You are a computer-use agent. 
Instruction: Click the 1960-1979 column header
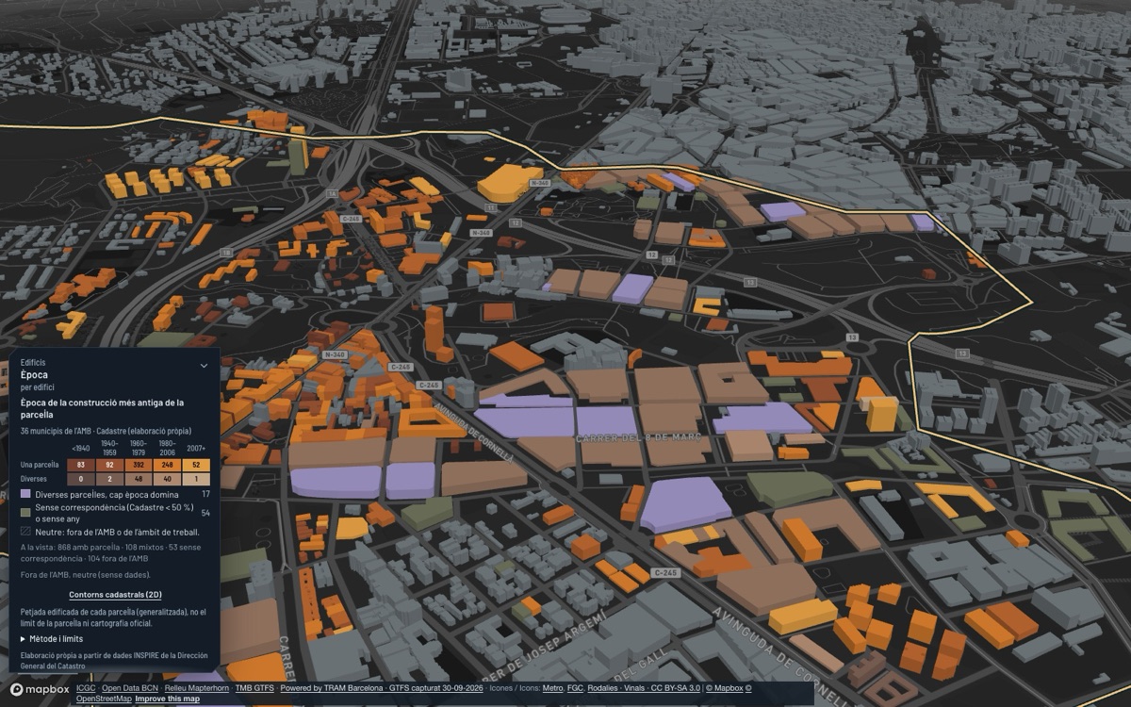[x=139, y=448]
